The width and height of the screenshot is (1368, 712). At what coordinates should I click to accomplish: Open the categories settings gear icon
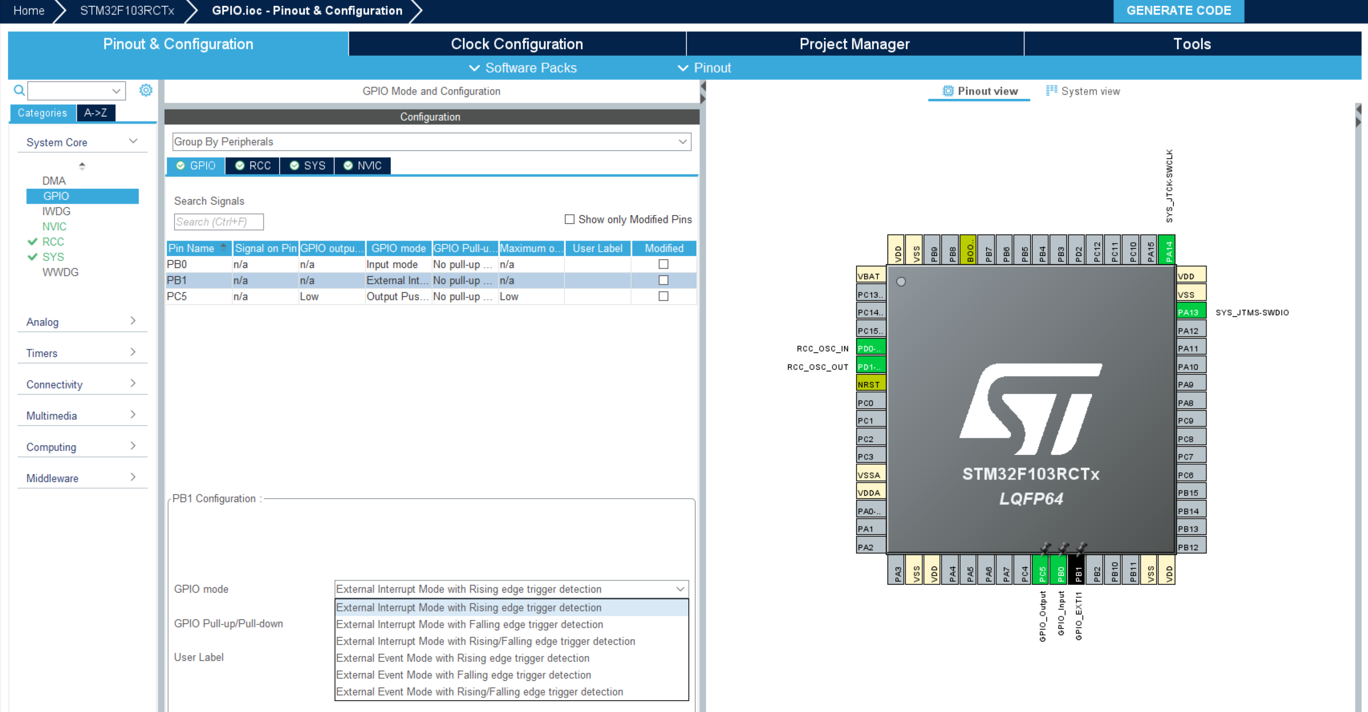[x=145, y=90]
